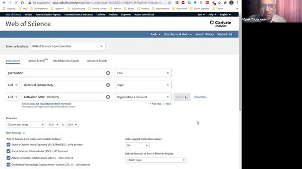302x169 pixels.
Task: Switch to the Advanced Search tab
Action: 97,61
